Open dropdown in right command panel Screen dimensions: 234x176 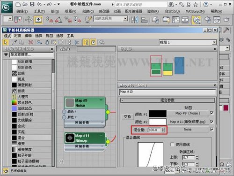(x=227, y=48)
